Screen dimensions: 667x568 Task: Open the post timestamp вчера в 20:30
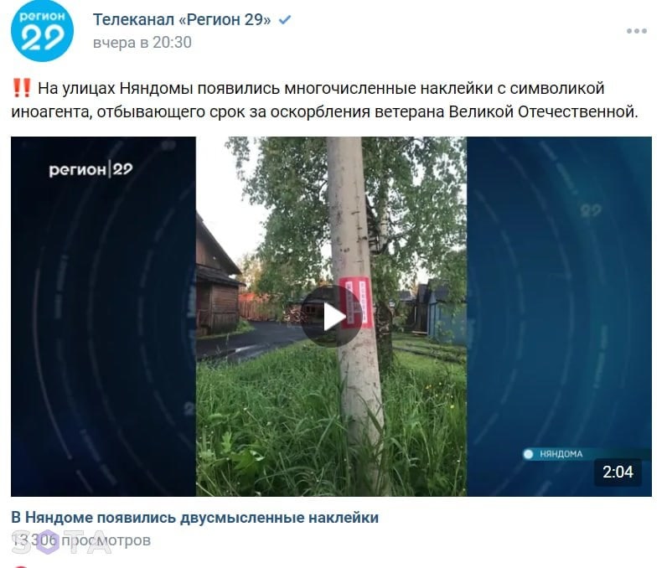[x=142, y=43]
